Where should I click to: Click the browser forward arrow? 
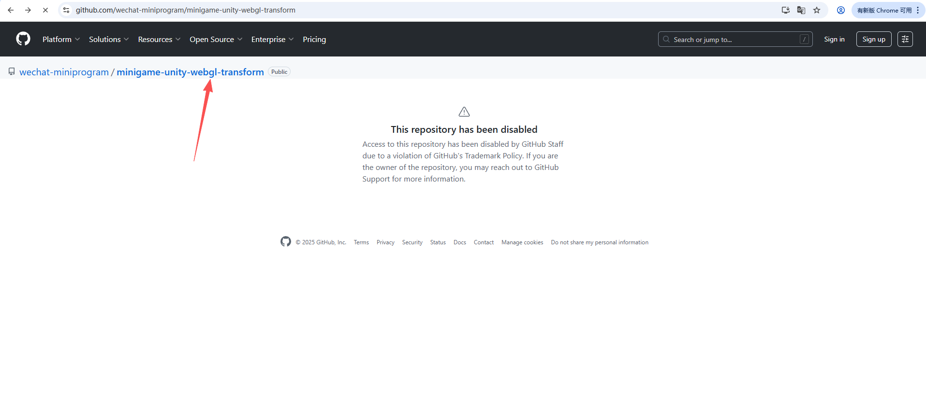28,10
